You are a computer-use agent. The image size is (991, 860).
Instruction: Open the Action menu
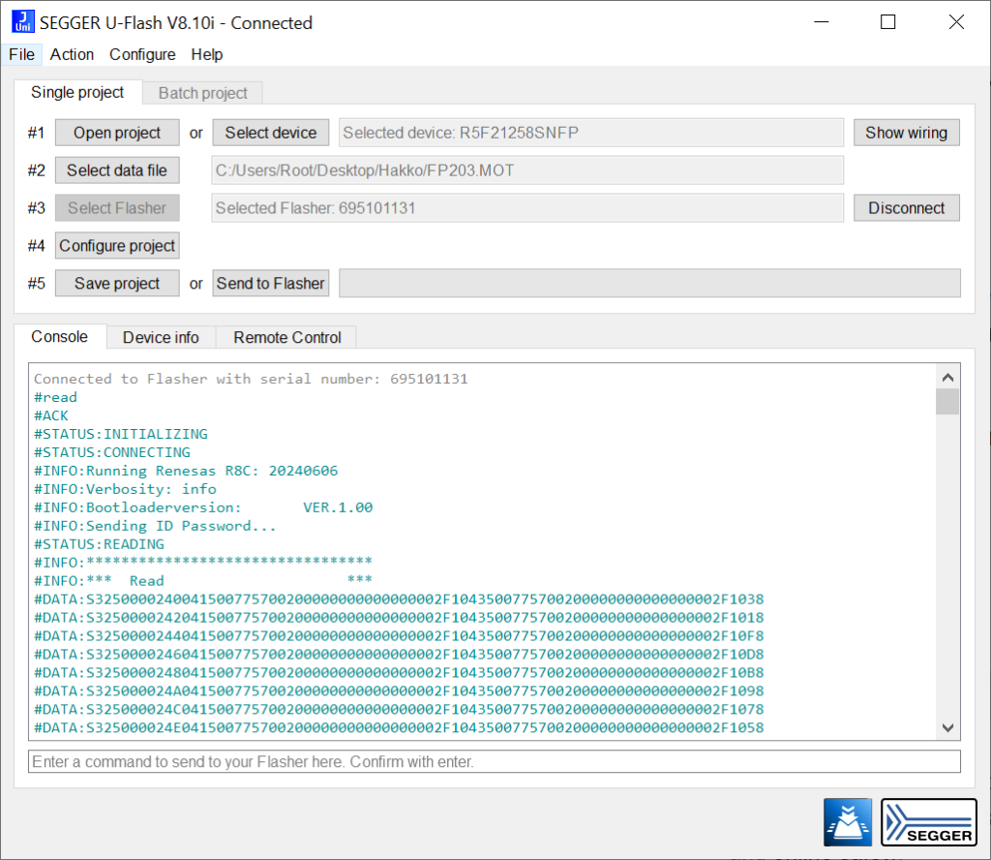click(x=72, y=54)
